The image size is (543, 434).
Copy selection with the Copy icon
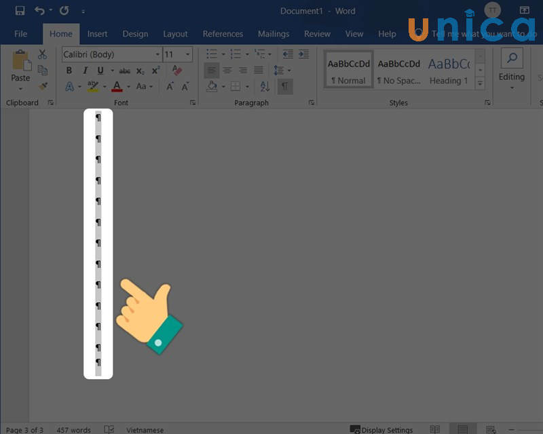pyautogui.click(x=43, y=70)
